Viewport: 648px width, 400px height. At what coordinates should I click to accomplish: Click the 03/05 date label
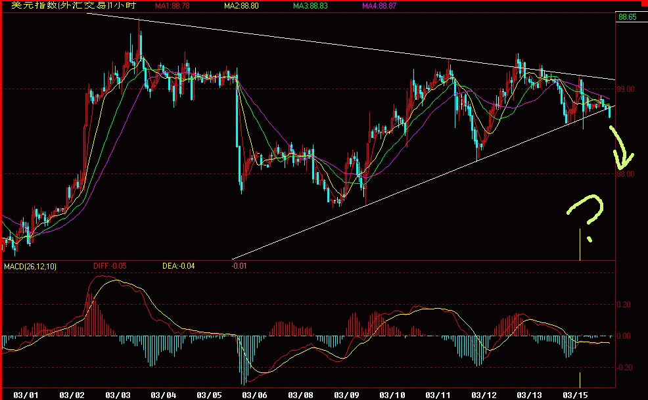click(x=209, y=395)
